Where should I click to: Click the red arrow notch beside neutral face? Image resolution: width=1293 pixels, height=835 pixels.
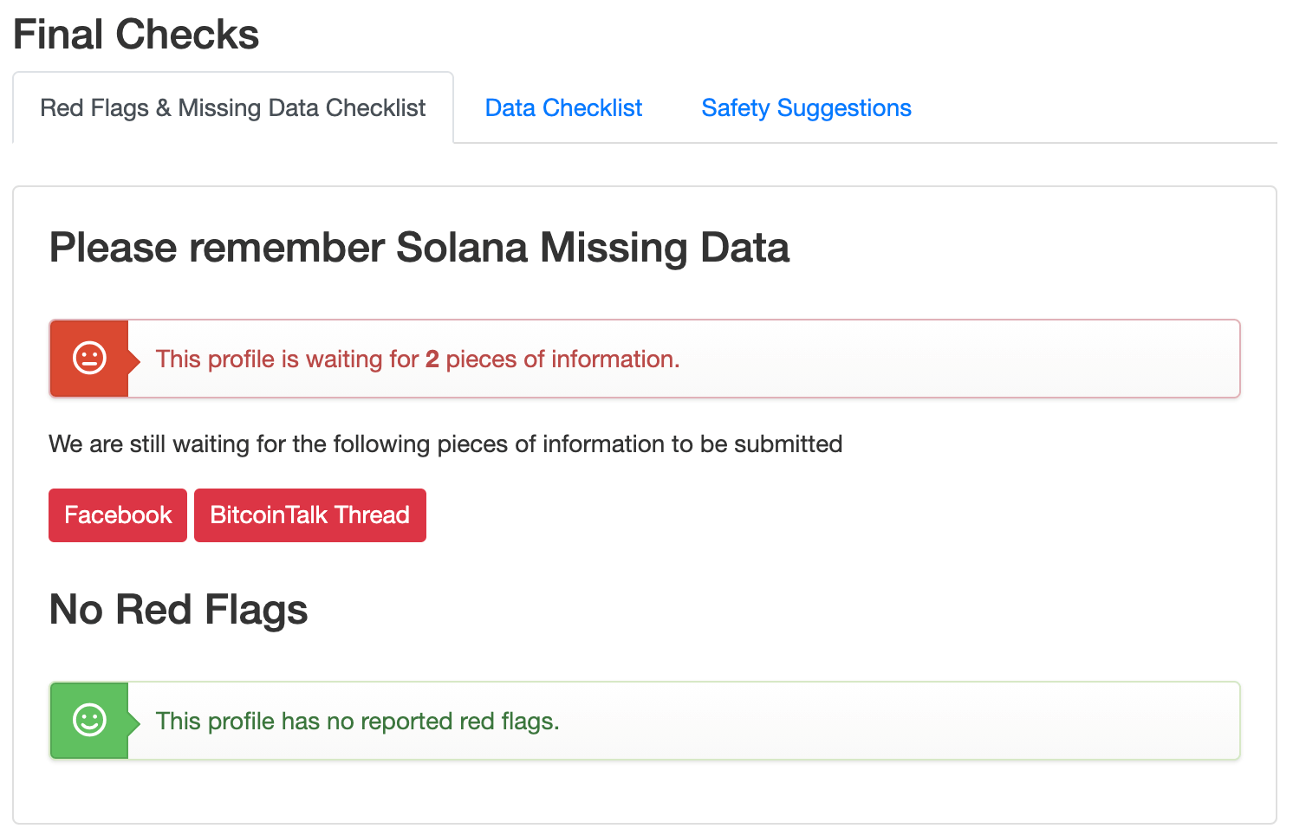tap(134, 359)
